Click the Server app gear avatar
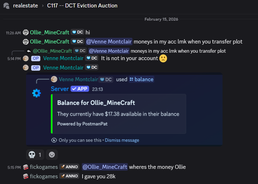The image size is (258, 184). (37, 93)
